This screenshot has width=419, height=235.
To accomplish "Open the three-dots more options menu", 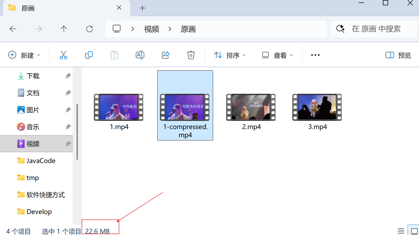I will (x=315, y=55).
